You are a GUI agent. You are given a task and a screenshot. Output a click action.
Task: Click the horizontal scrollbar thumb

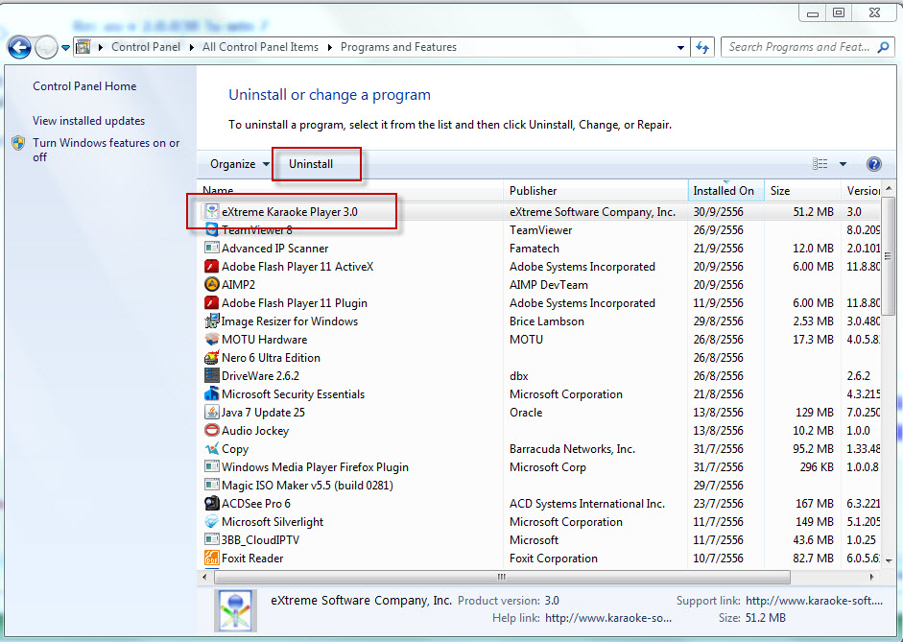[502, 577]
